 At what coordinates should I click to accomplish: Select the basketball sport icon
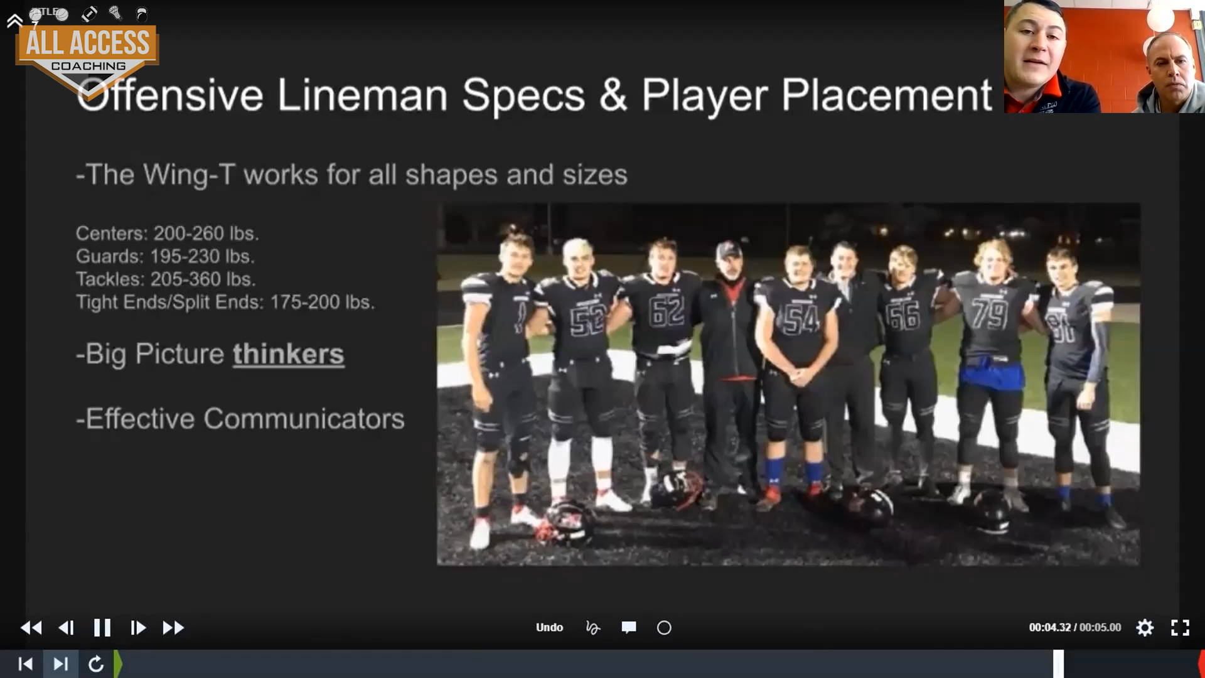[x=62, y=14]
